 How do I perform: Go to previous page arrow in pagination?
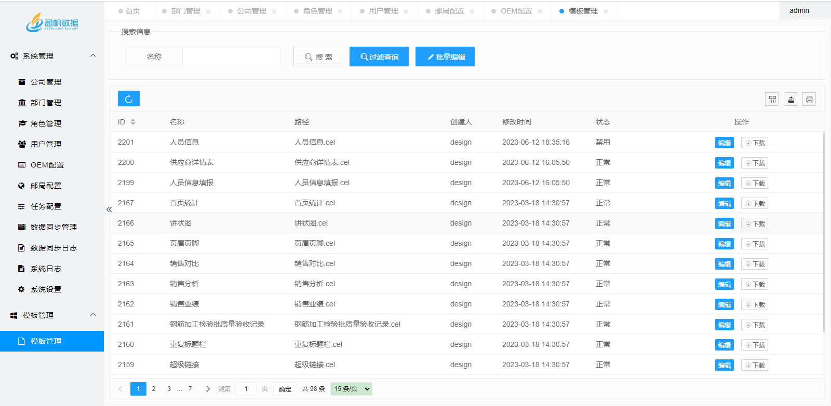point(120,389)
